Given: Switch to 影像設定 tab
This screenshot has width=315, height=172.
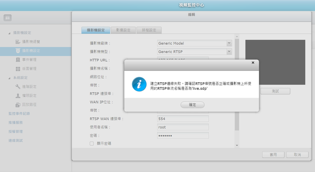Looking at the screenshot, I should click(x=123, y=30).
